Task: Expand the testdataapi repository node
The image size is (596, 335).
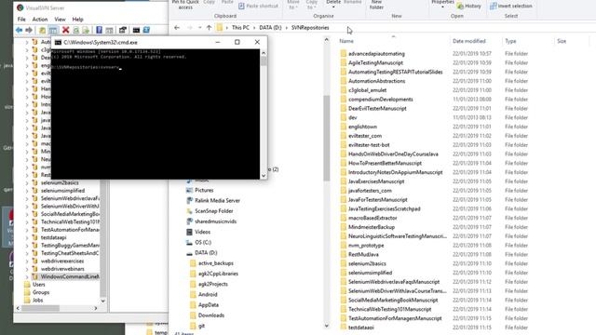Action: click(x=27, y=238)
